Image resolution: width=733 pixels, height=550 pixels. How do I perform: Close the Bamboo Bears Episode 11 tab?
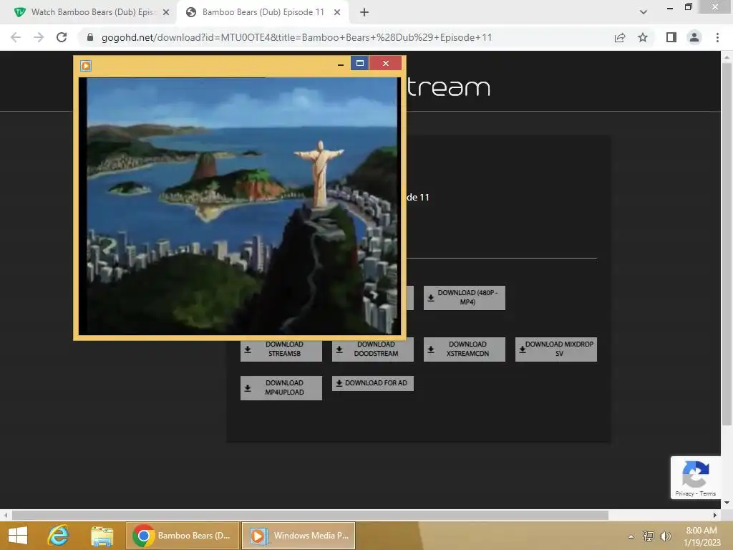click(337, 12)
